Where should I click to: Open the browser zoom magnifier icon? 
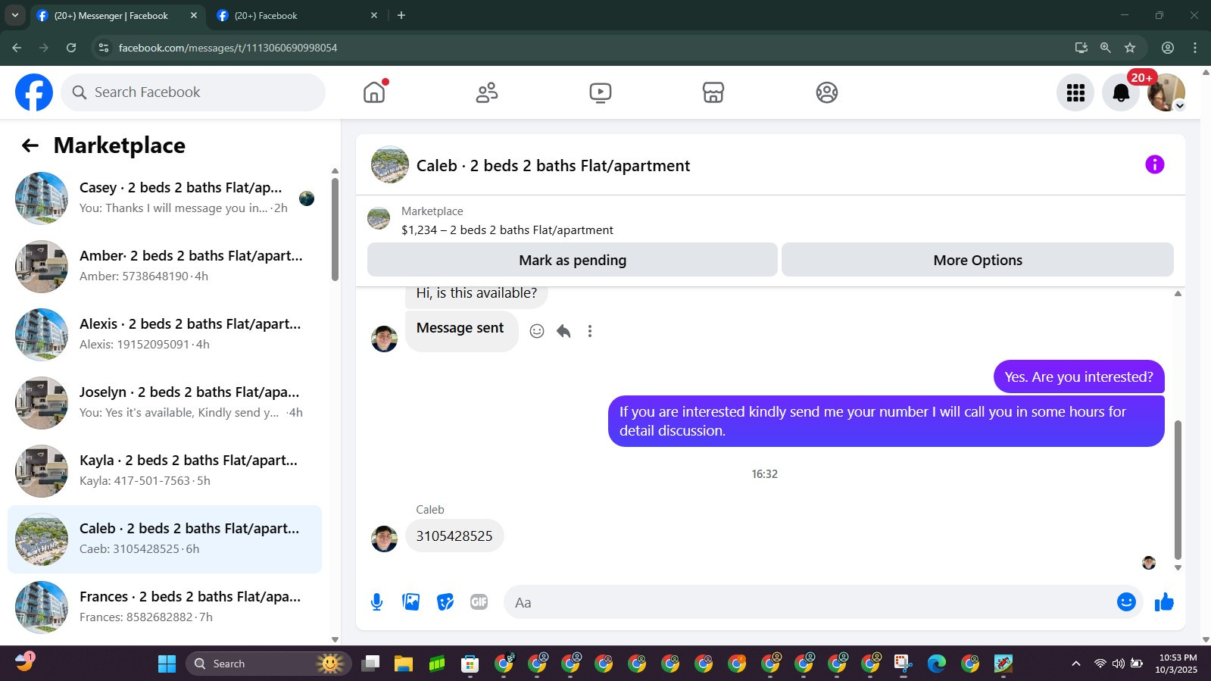(x=1106, y=48)
